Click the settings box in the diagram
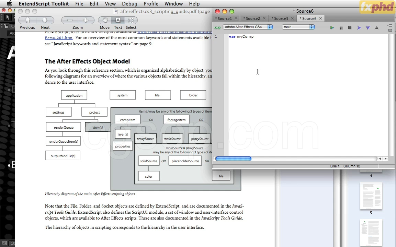396x247 pixels. [58, 112]
